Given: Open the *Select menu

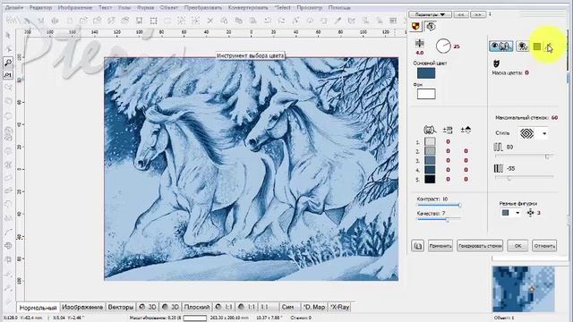Looking at the screenshot, I should 283,7.
